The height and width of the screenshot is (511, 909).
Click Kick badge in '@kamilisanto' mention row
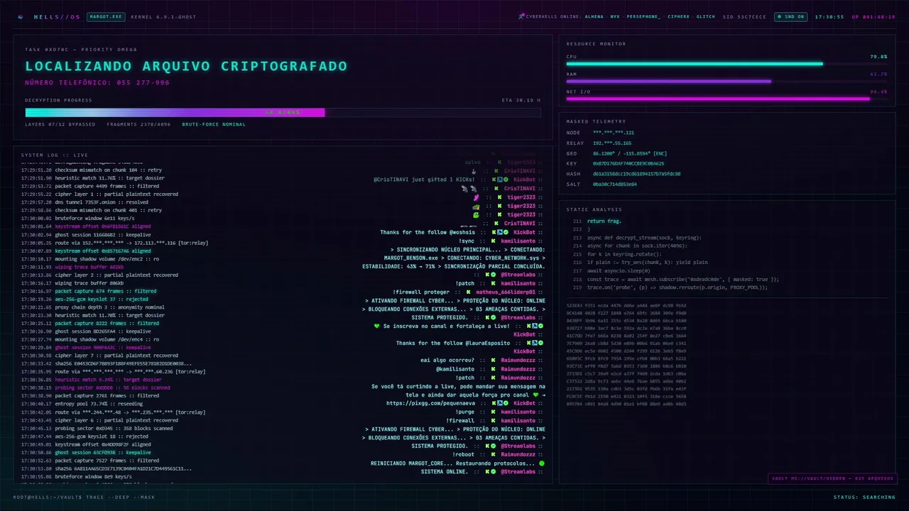tap(494, 369)
